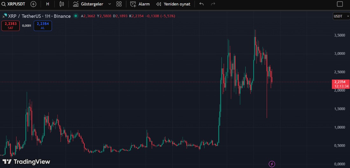
Task: Click the purple lightning event marker
Action: pos(272,164)
